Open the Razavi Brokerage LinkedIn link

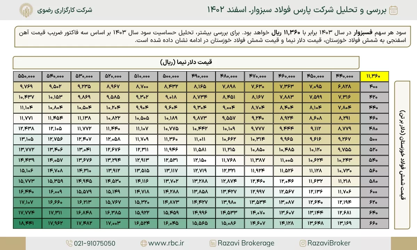246,243
